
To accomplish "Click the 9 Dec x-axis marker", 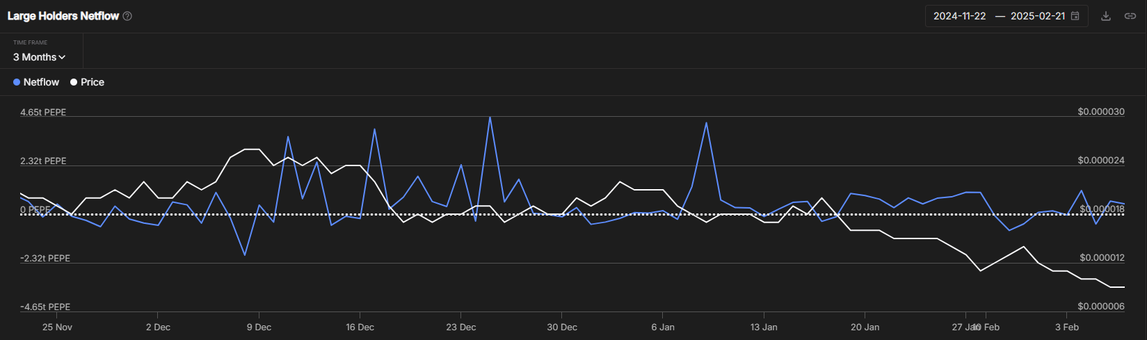I will (259, 327).
